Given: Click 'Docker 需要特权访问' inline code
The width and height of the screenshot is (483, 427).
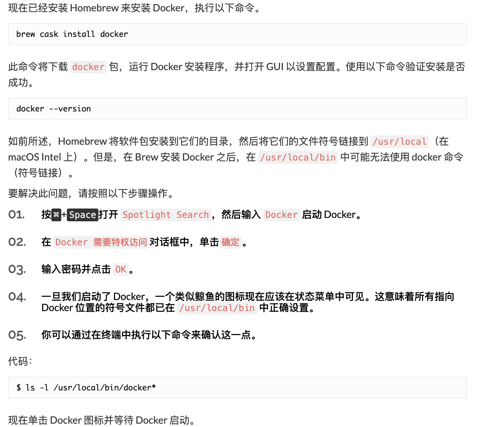Looking at the screenshot, I should tap(101, 242).
